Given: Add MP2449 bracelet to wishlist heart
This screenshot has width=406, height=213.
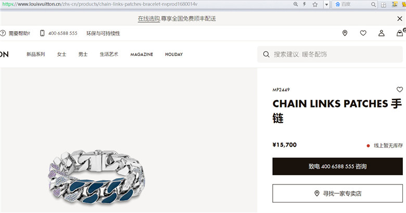Looking at the screenshot, I should (400, 89).
